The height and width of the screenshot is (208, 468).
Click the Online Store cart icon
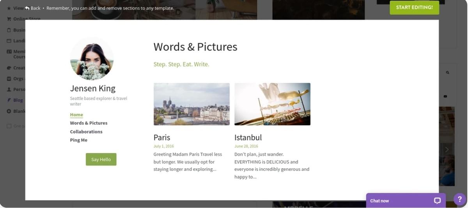click(x=9, y=19)
